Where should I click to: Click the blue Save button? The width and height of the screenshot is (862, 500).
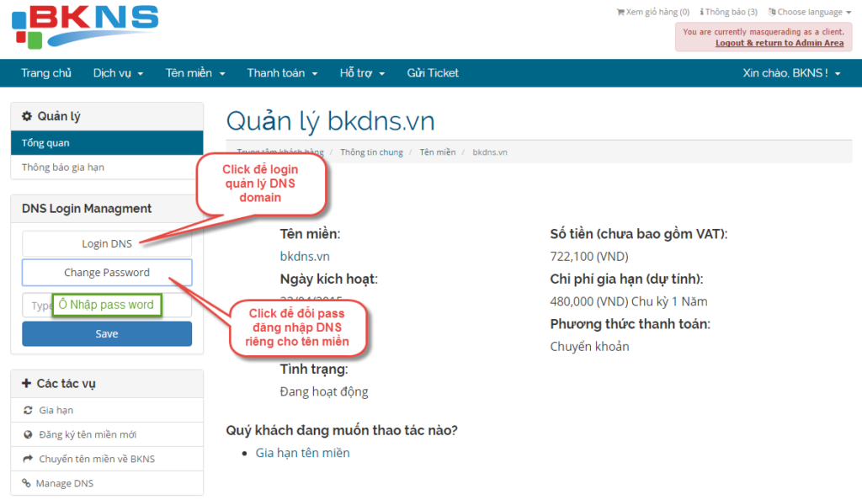(107, 334)
